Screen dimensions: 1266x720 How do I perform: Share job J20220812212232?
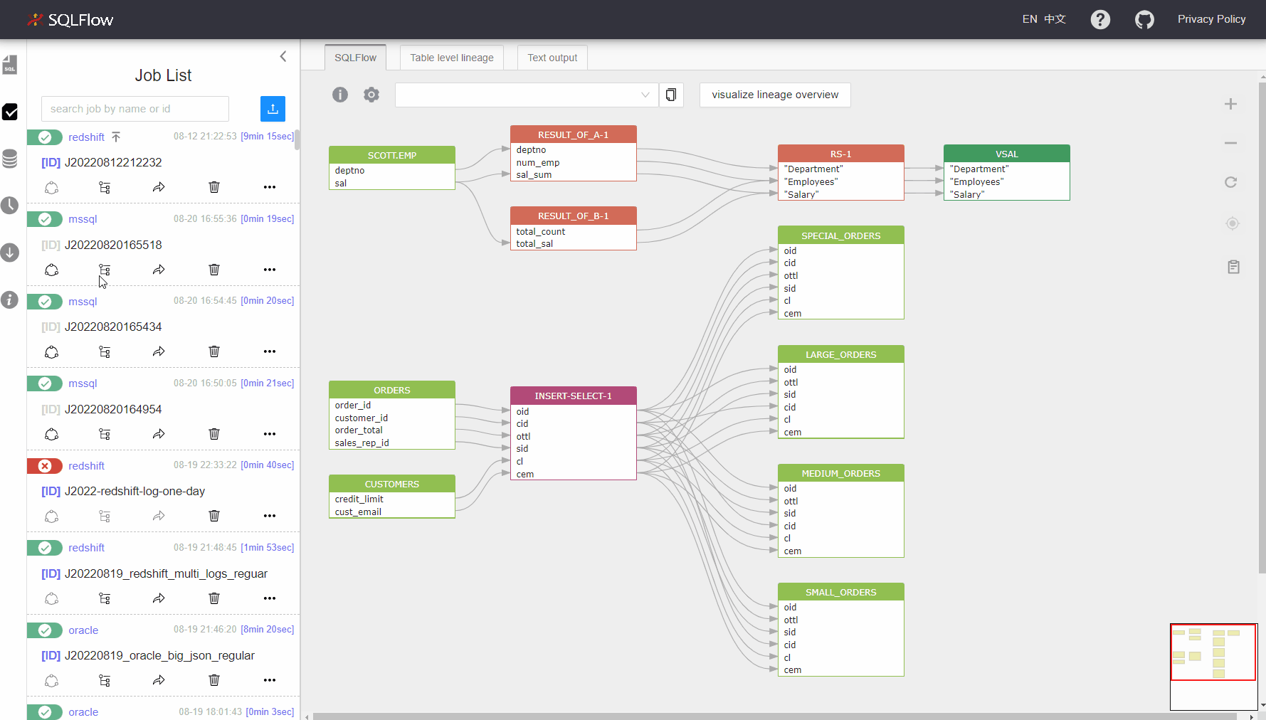pos(159,187)
